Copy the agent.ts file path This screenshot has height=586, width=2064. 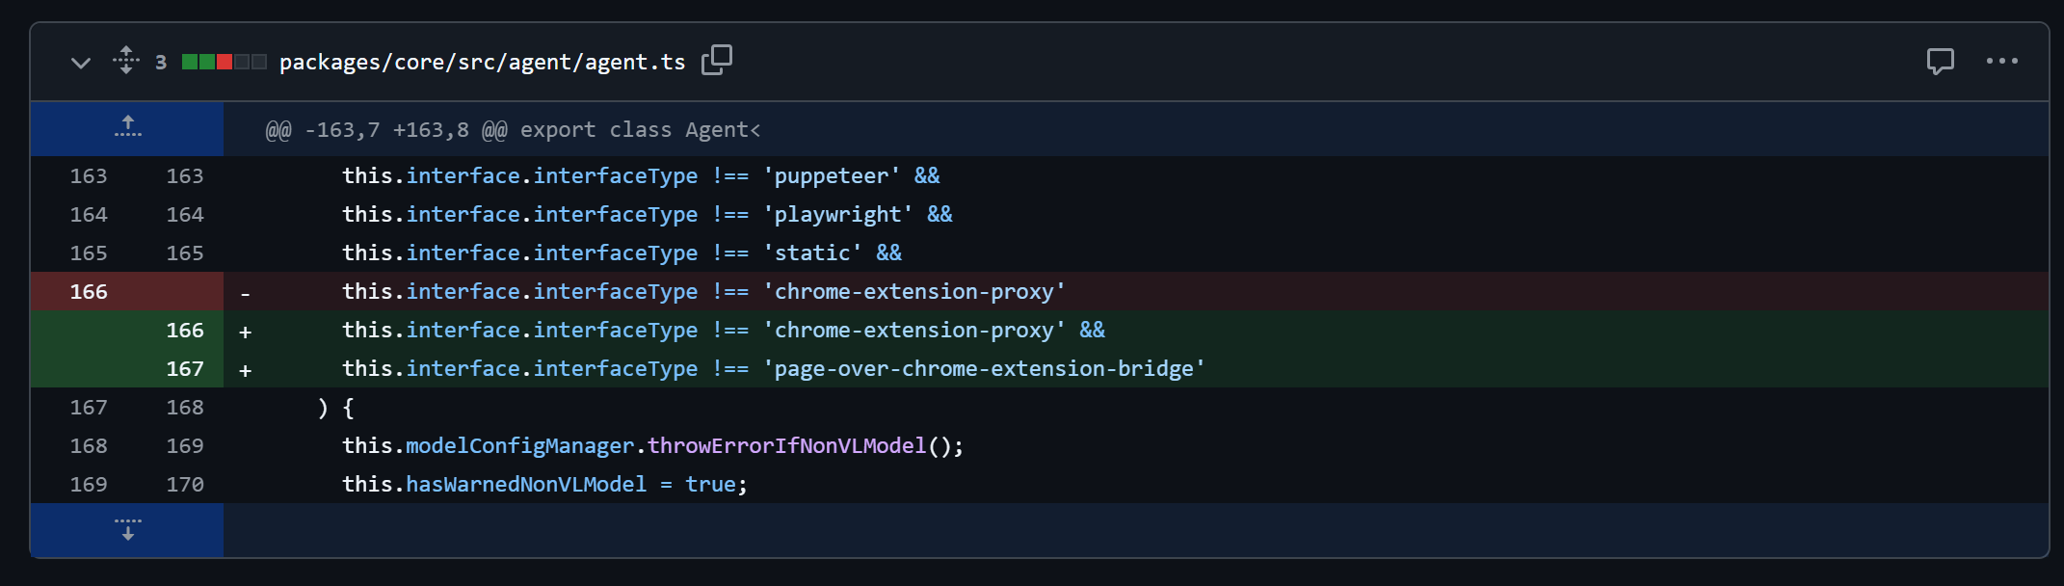(717, 61)
